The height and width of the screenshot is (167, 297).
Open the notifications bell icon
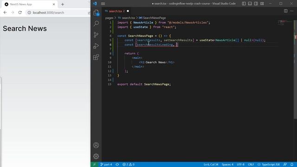[x=292, y=165]
